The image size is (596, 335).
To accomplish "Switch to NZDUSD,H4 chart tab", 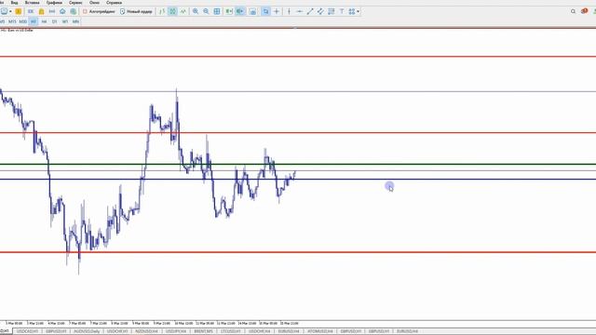I will point(146,331).
